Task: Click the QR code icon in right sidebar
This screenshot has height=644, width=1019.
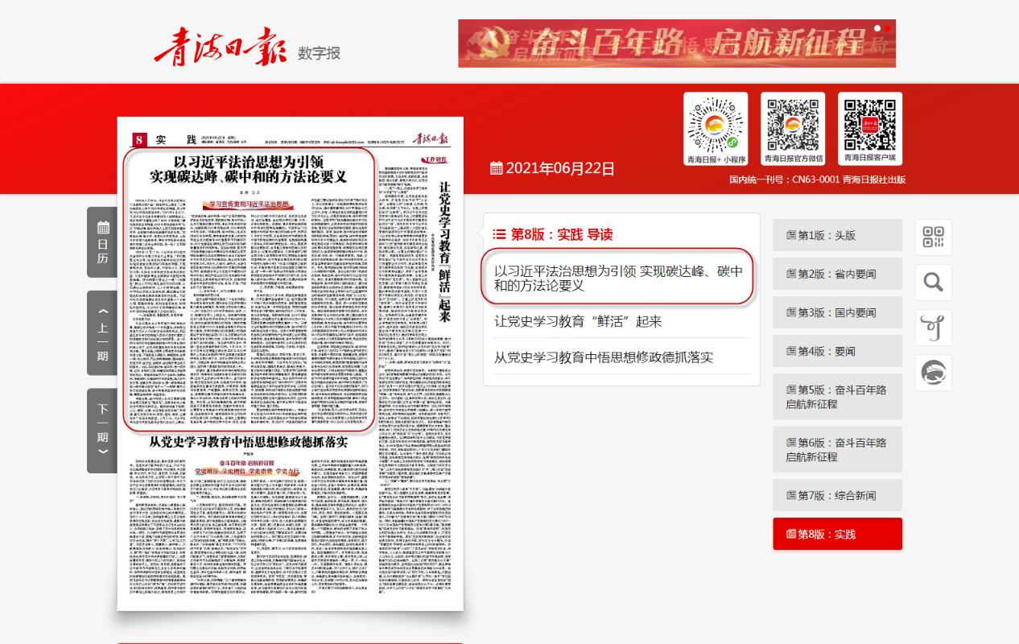Action: (933, 237)
